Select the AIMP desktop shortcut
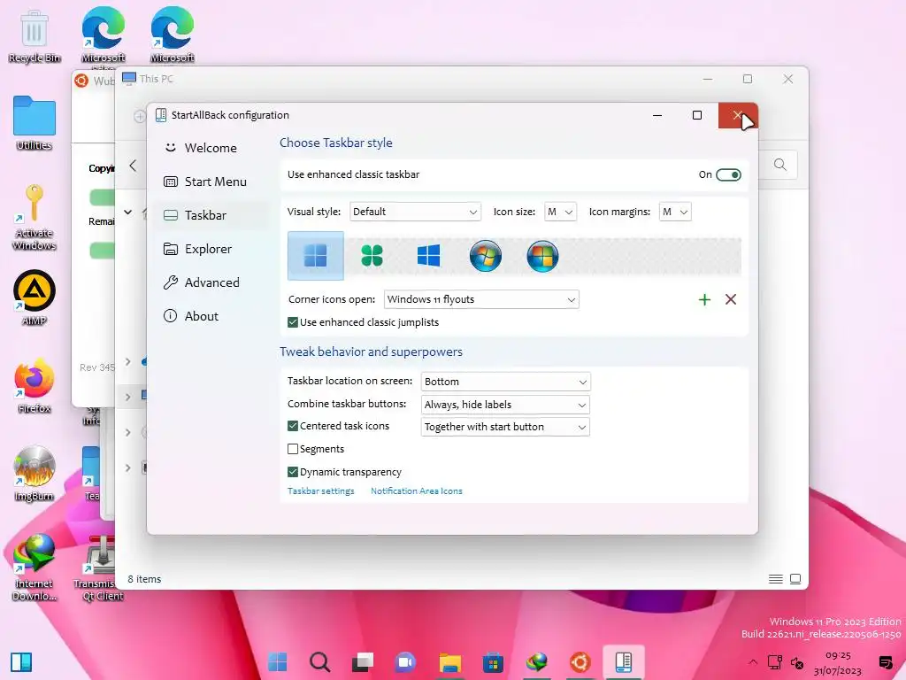 coord(35,297)
